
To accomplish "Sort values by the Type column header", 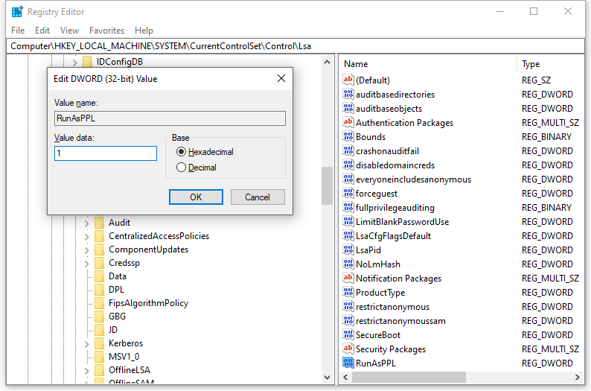I will click(551, 64).
